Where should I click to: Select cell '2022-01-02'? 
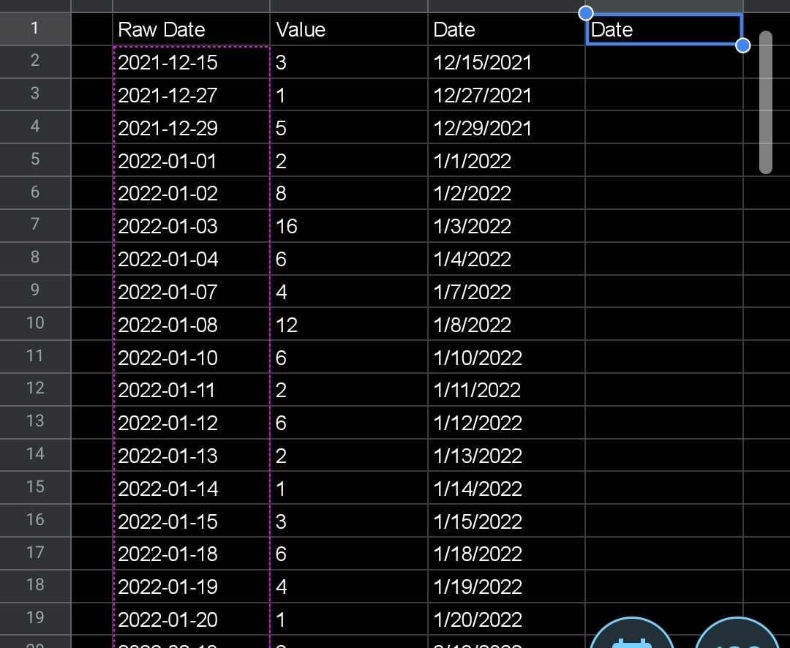[192, 193]
